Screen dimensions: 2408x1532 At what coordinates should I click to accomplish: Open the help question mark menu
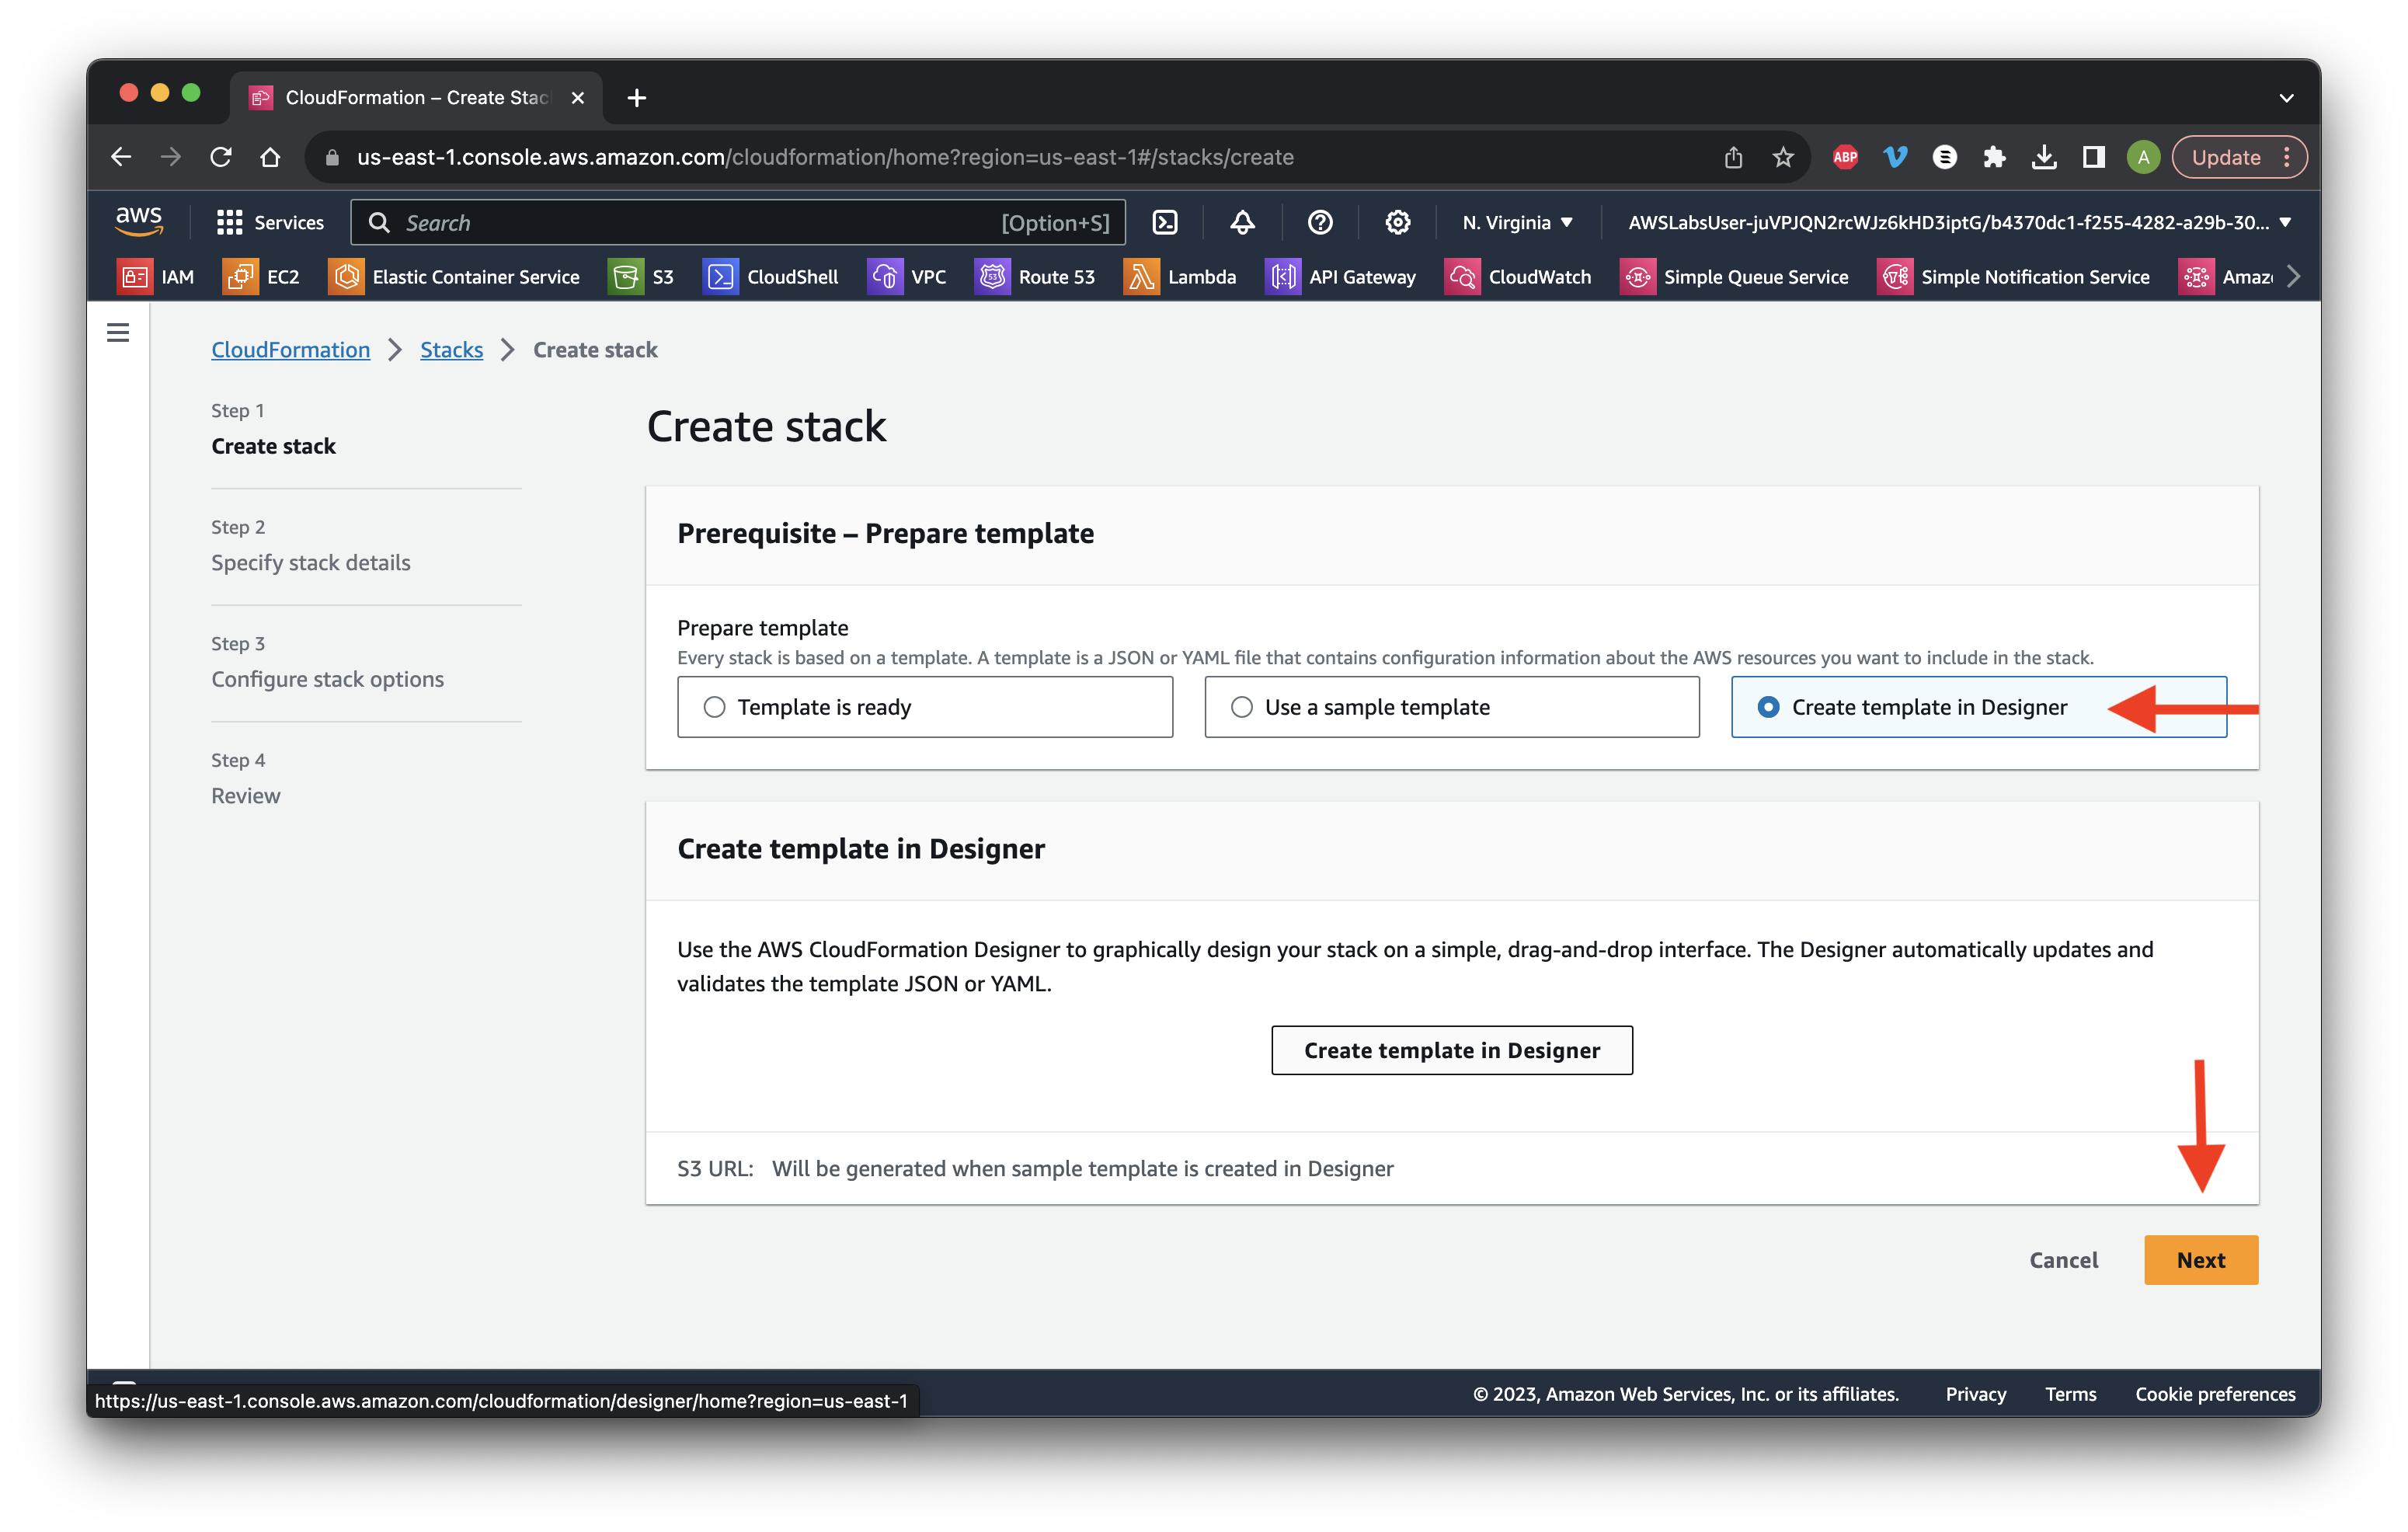[1320, 222]
